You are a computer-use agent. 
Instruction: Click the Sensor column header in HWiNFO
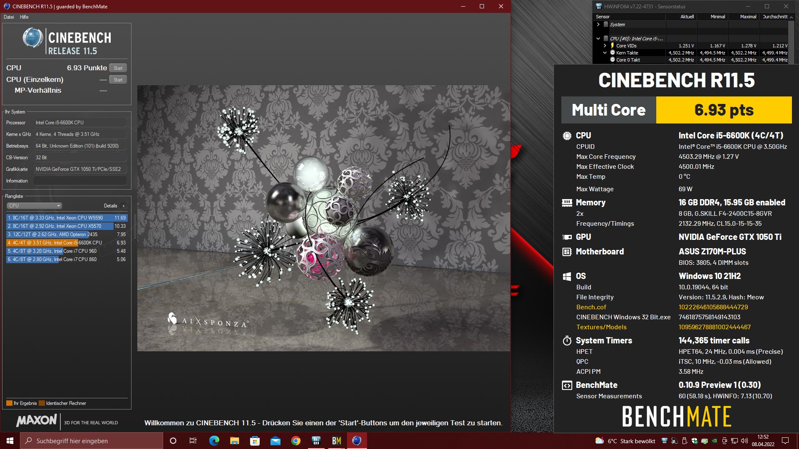pos(629,17)
